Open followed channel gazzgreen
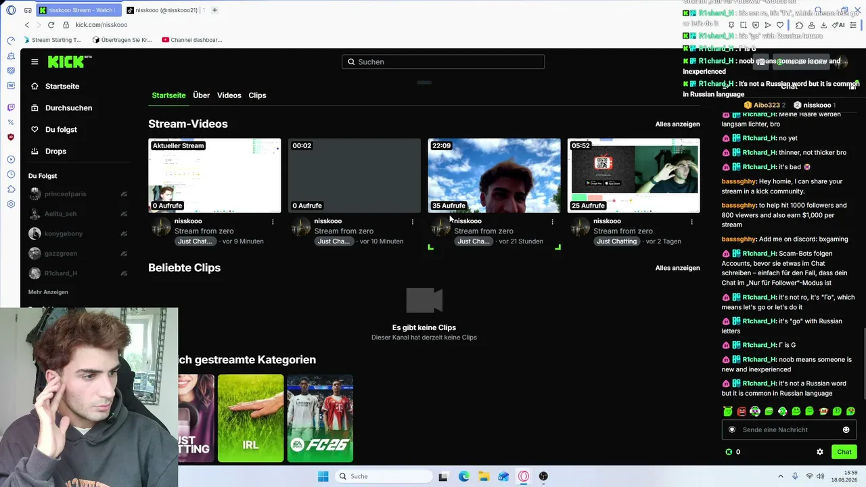 pyautogui.click(x=60, y=254)
